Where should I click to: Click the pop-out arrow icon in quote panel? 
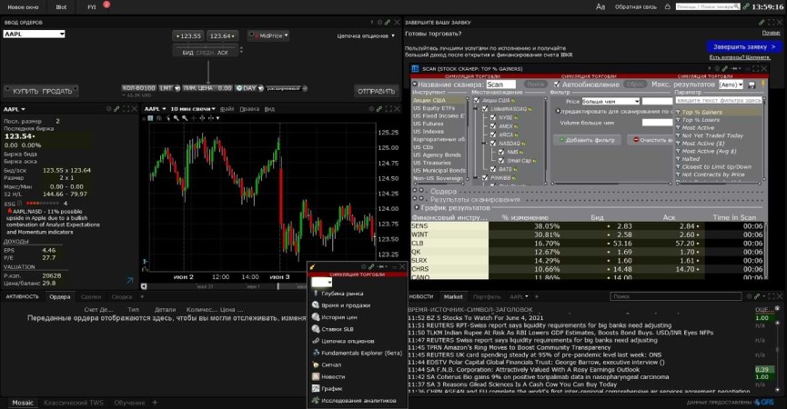(130, 280)
